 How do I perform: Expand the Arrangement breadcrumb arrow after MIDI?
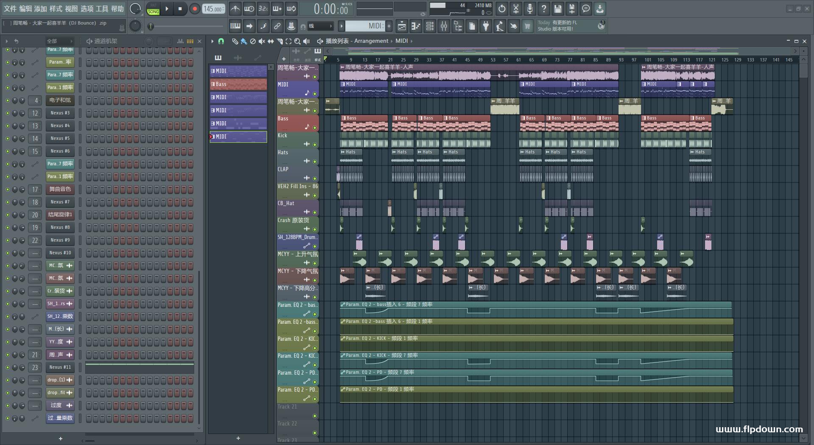pos(411,41)
